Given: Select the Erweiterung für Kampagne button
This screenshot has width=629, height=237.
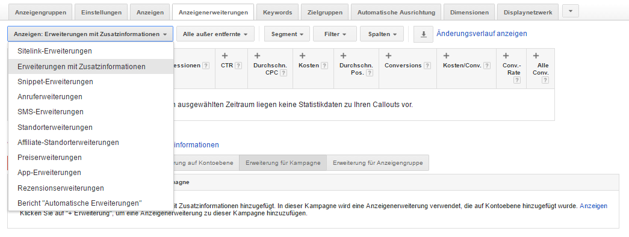Looking at the screenshot, I should (x=283, y=163).
